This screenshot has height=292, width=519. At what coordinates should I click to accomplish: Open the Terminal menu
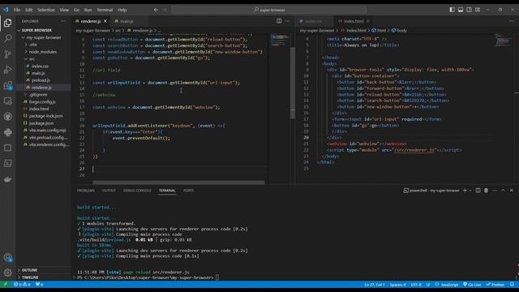coord(105,10)
